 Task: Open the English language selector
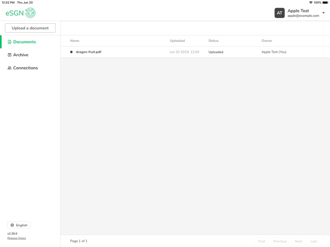[x=19, y=225]
